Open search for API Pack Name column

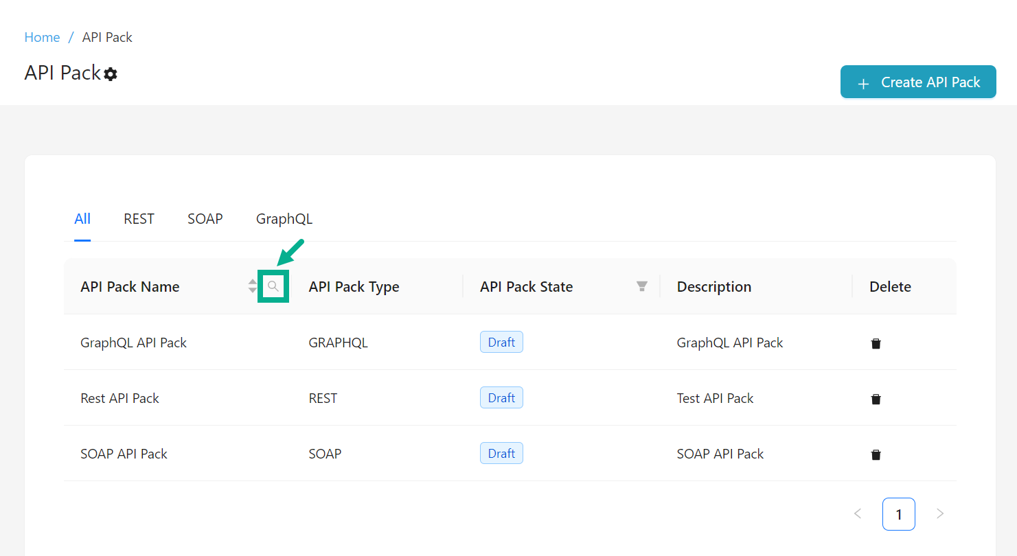273,286
